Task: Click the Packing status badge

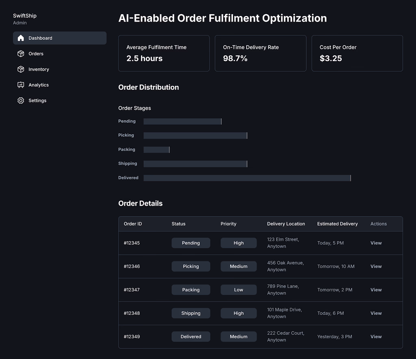Action: (191, 290)
